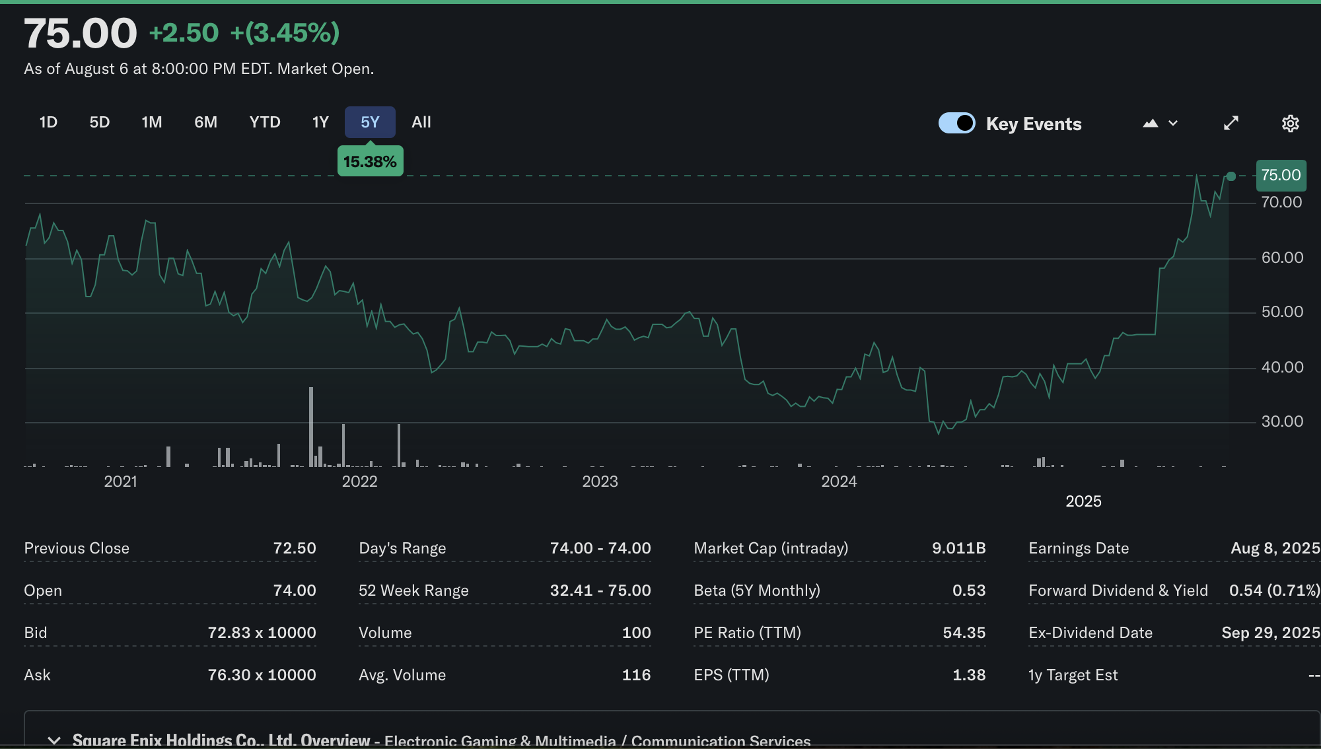Click the 15.38% performance badge
This screenshot has height=749, width=1321.
[370, 162]
